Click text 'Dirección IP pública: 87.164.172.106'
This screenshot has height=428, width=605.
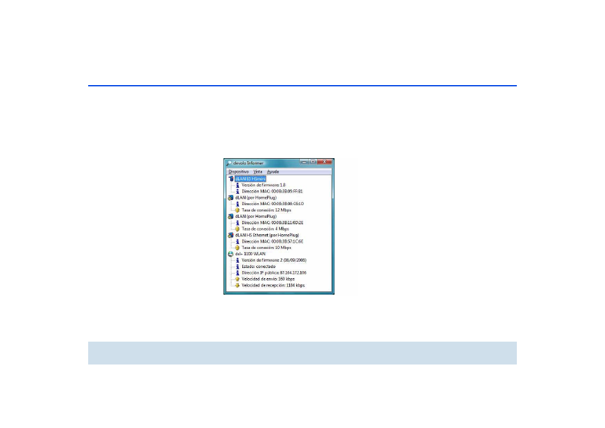(x=274, y=272)
